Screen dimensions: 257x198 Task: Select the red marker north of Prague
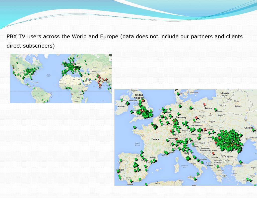tap(196, 118)
